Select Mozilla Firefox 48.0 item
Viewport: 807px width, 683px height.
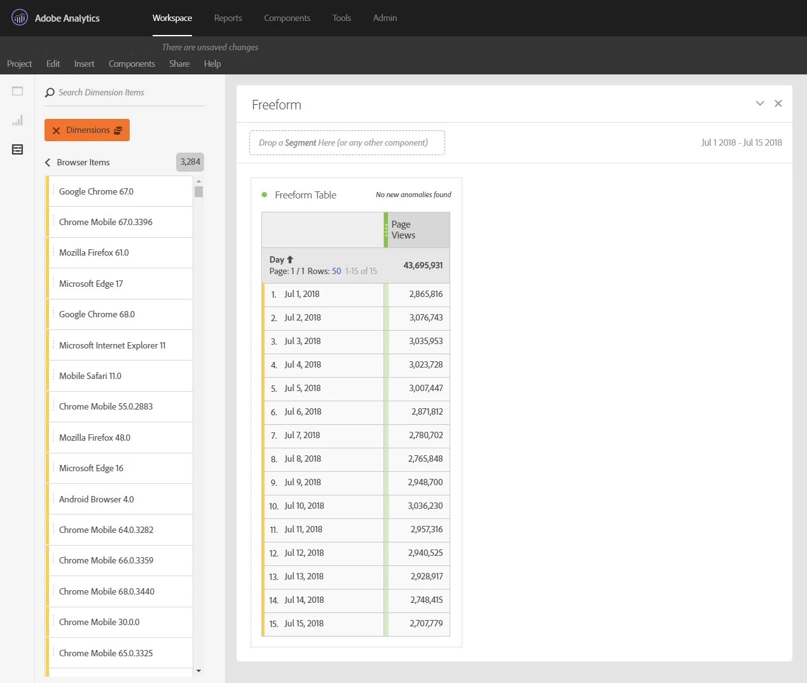pos(120,438)
